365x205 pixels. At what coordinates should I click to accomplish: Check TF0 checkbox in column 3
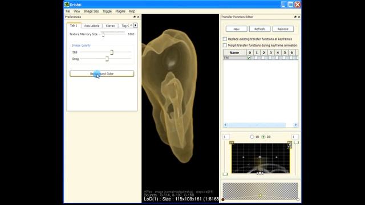coord(270,58)
